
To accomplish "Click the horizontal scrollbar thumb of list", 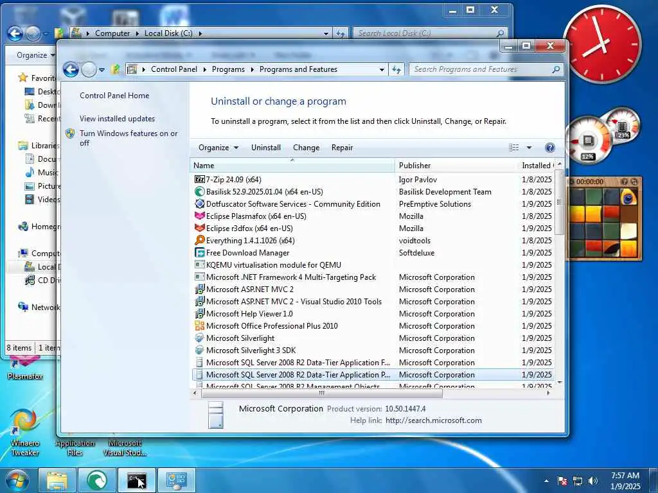I will pyautogui.click(x=322, y=394).
